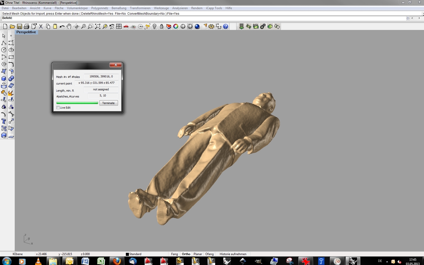Toggle Planar mode in status bar
Screen dimensions: 424x265
click(x=198, y=254)
